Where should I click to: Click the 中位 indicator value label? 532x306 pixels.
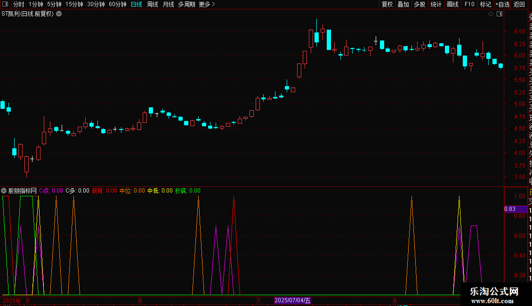pos(132,191)
